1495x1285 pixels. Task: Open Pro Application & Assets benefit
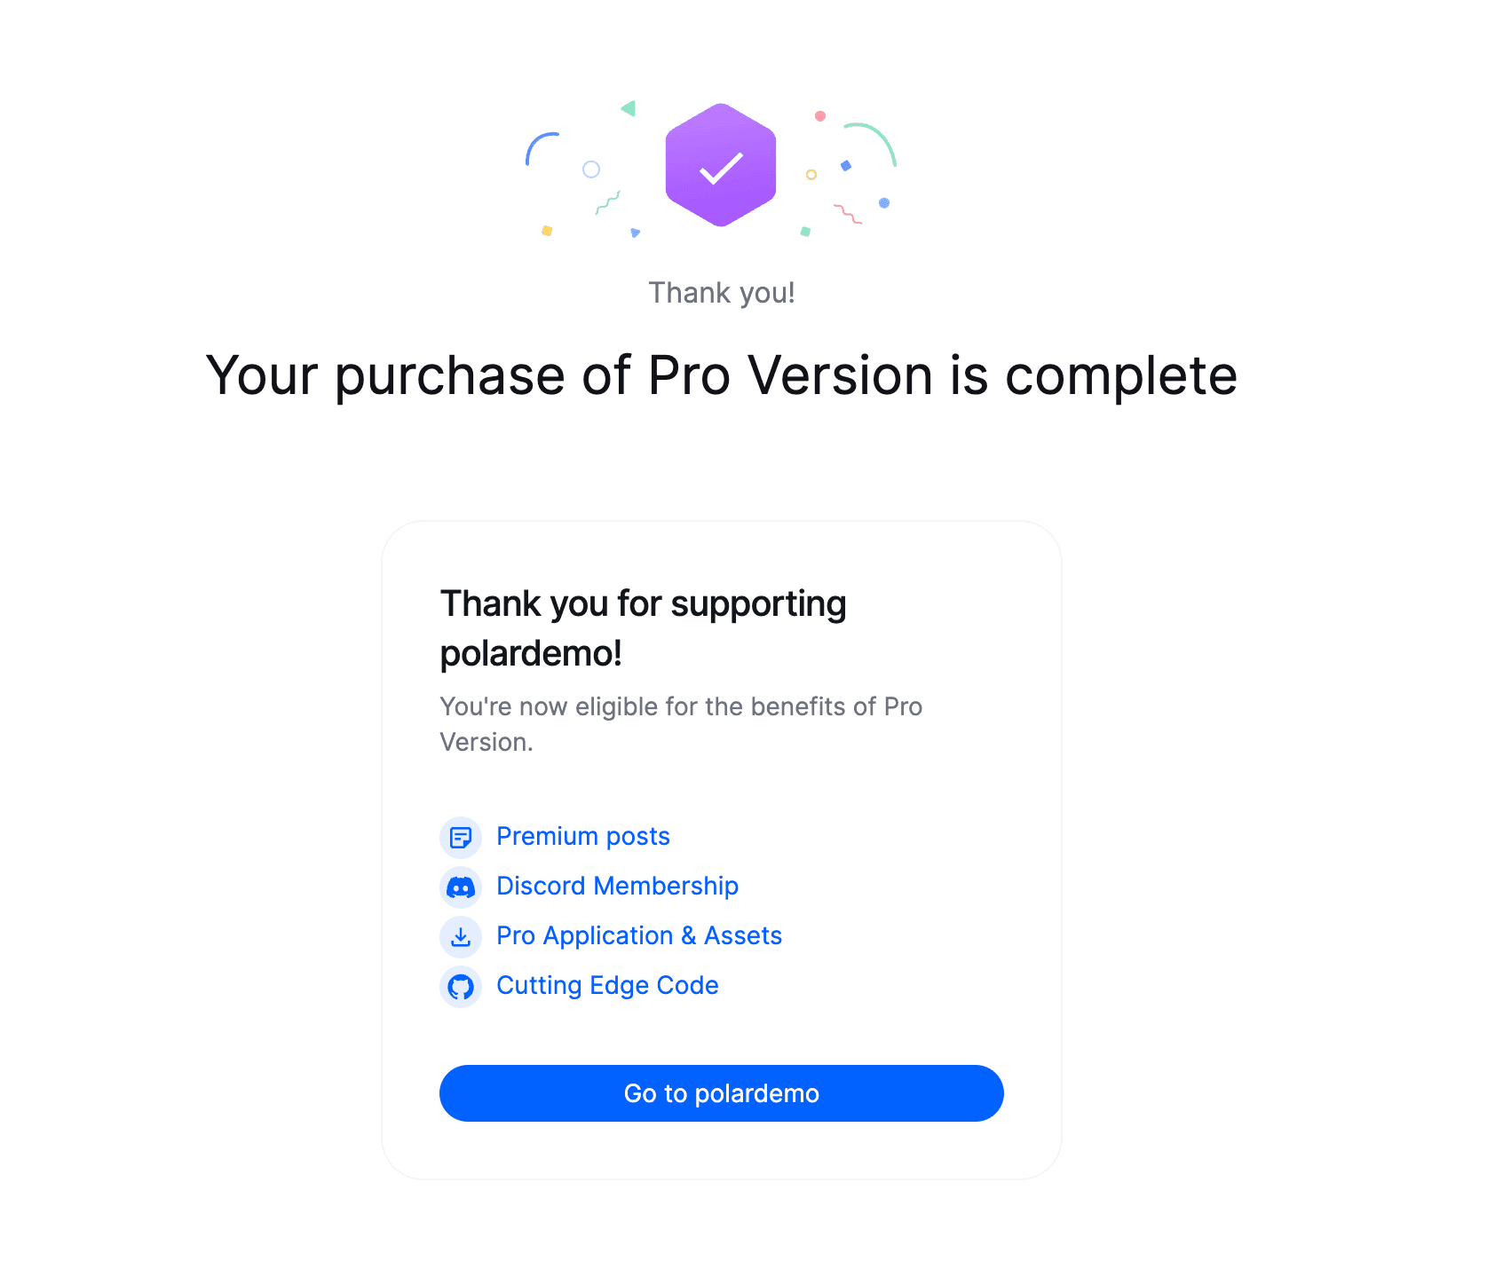tap(638, 935)
